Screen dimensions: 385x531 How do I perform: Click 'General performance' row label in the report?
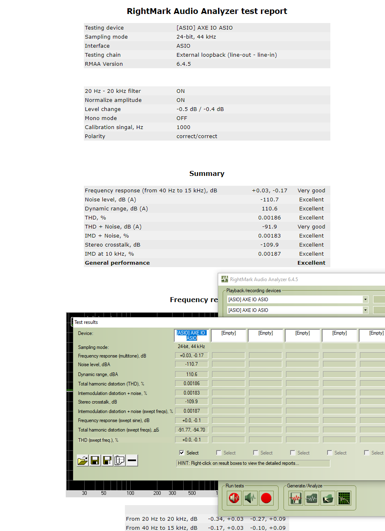(117, 263)
